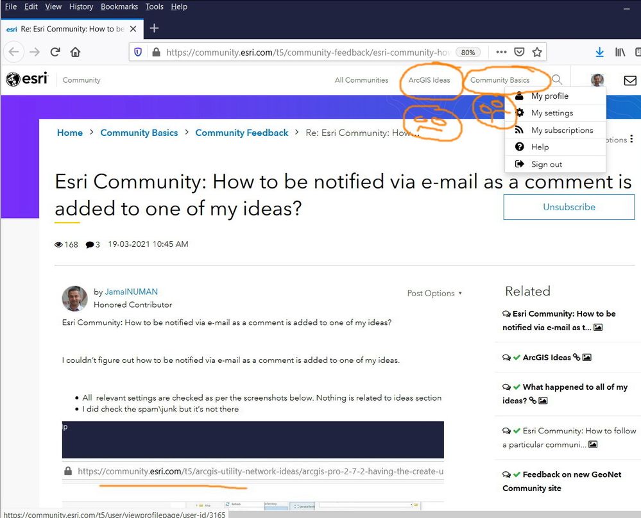Viewport: 641px width, 518px height.
Task: Open the File menu
Action: coord(11,6)
